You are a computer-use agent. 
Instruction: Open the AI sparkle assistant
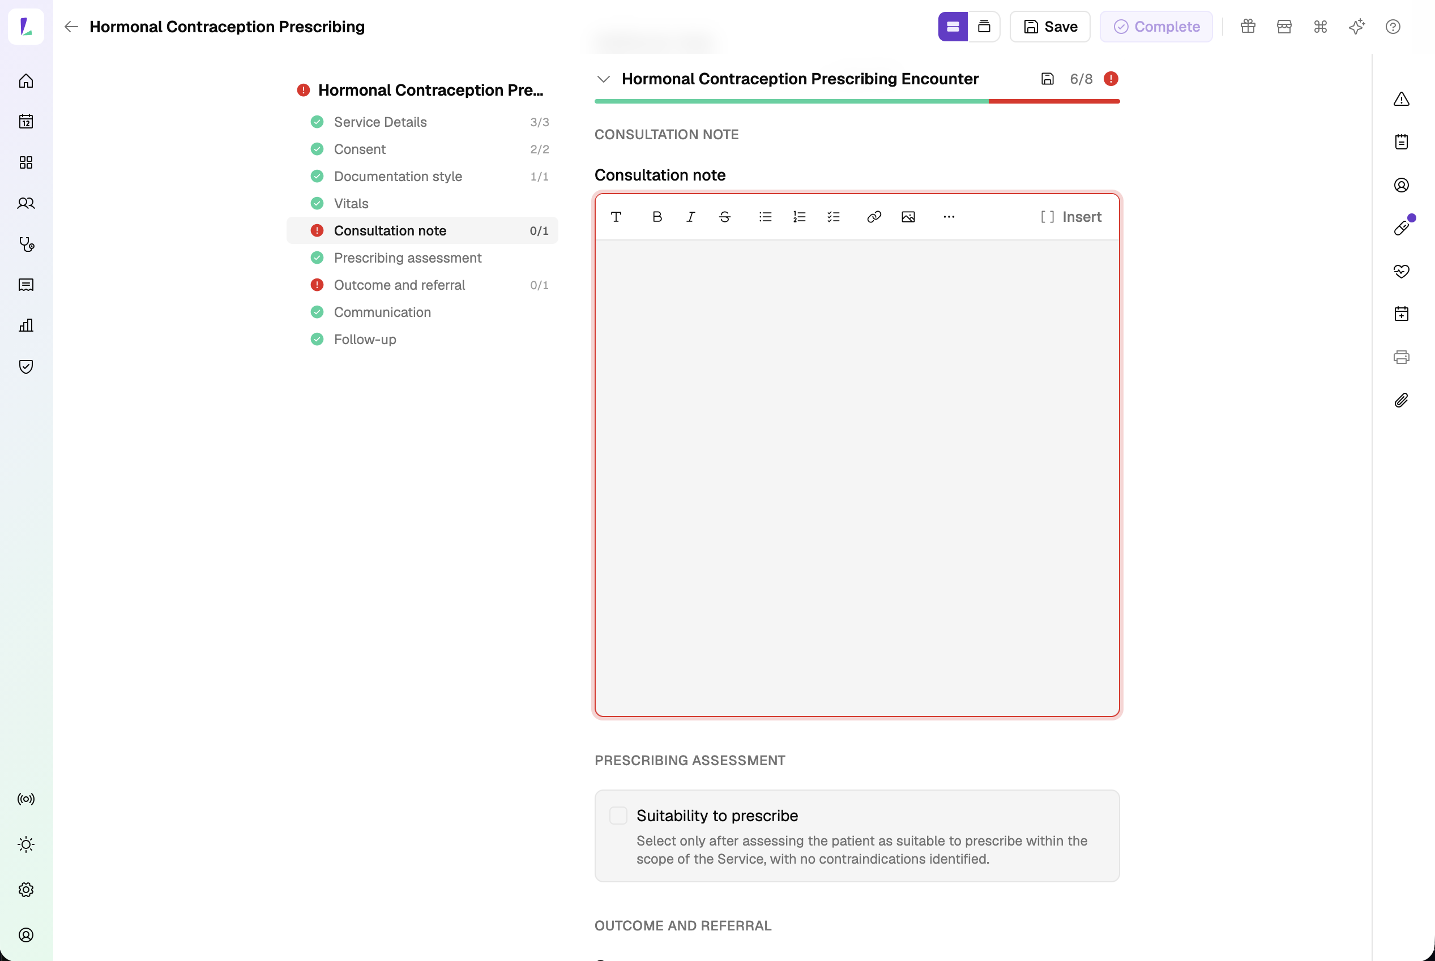coord(1356,27)
